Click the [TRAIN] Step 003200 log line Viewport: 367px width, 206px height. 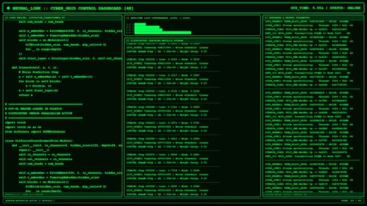(x=163, y=171)
